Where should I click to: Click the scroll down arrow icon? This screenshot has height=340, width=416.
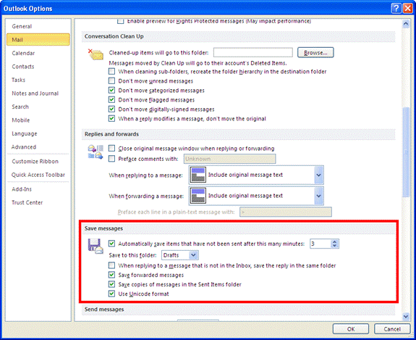(x=406, y=316)
